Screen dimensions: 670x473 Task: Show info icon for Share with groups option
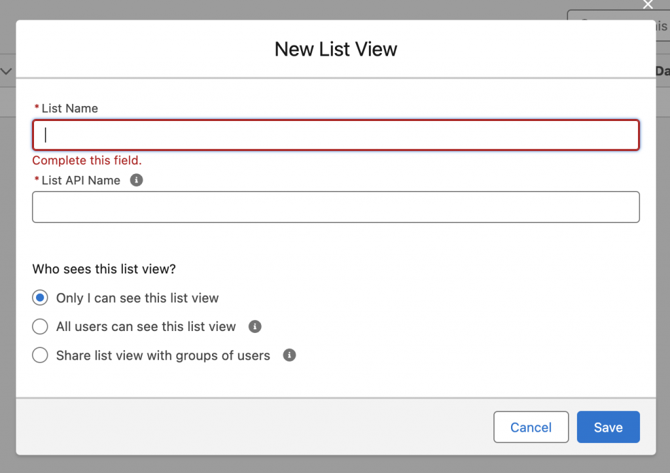(x=289, y=355)
